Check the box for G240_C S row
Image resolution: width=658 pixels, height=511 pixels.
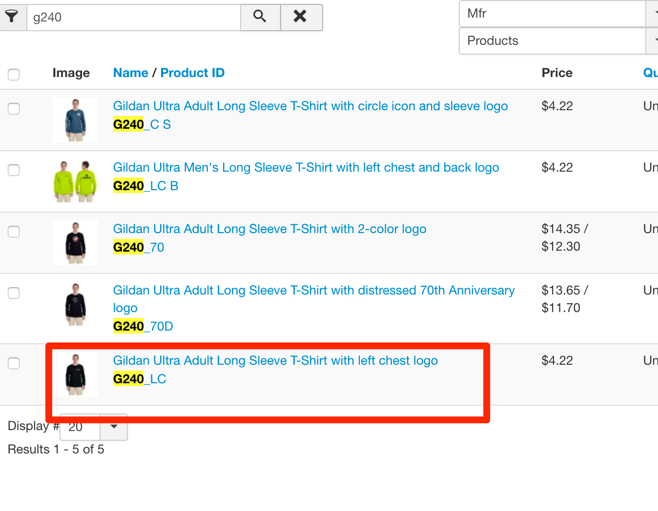click(x=14, y=108)
